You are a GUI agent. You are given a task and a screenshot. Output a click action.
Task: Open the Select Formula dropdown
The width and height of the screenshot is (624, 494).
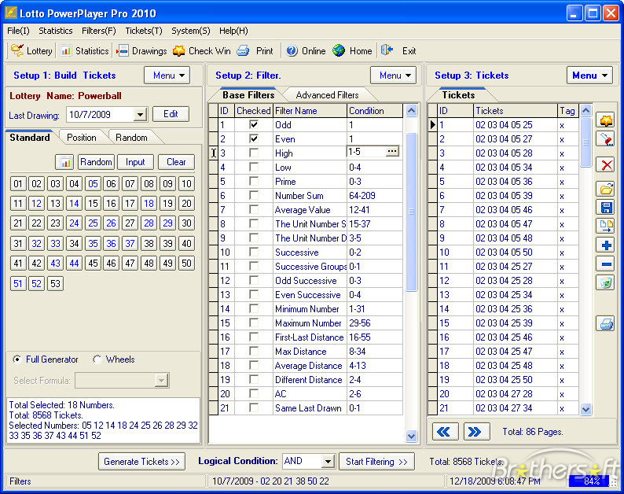click(x=161, y=381)
